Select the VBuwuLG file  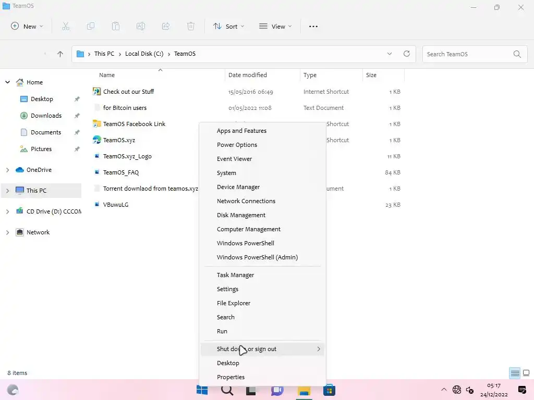115,204
